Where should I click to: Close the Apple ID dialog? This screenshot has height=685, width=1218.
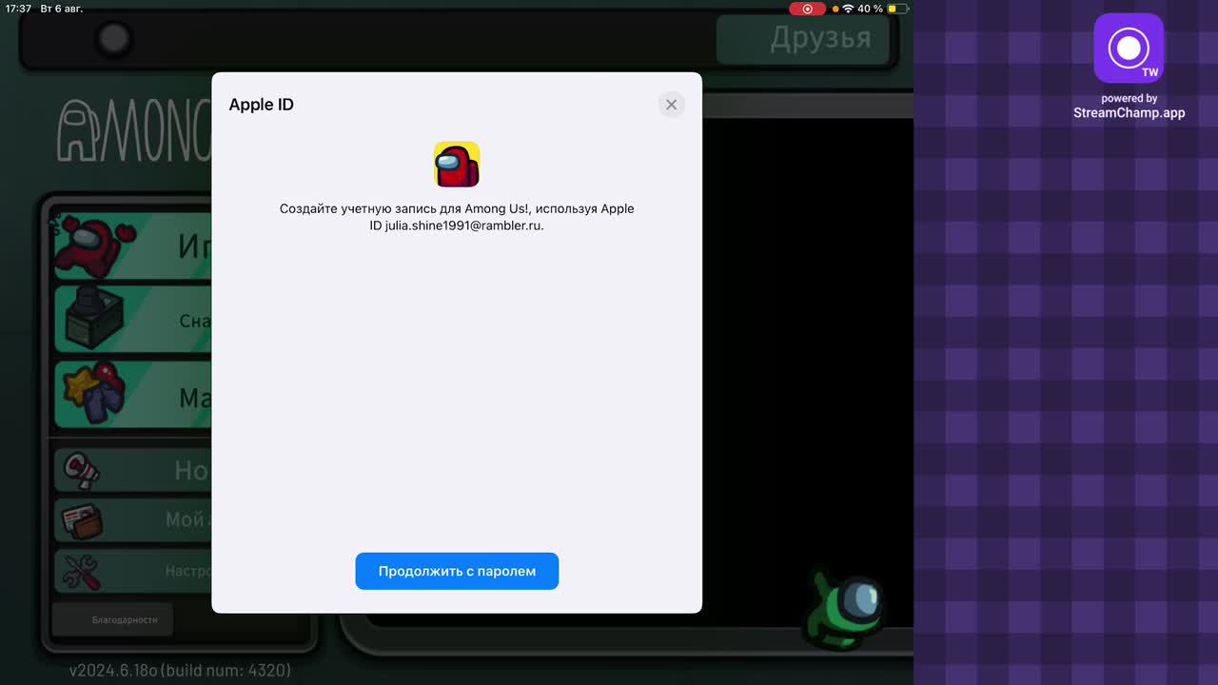pos(671,105)
